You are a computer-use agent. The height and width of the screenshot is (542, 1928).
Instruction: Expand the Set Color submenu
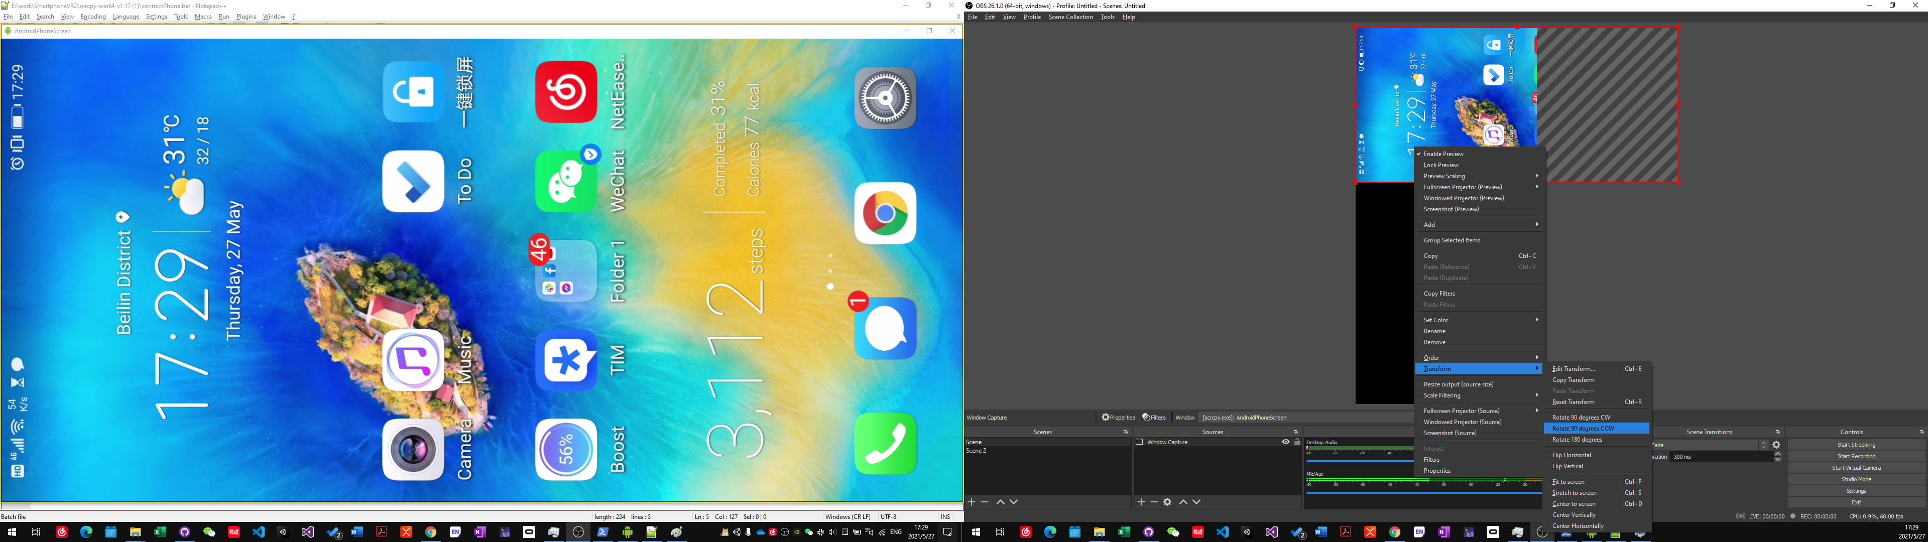(x=1480, y=320)
